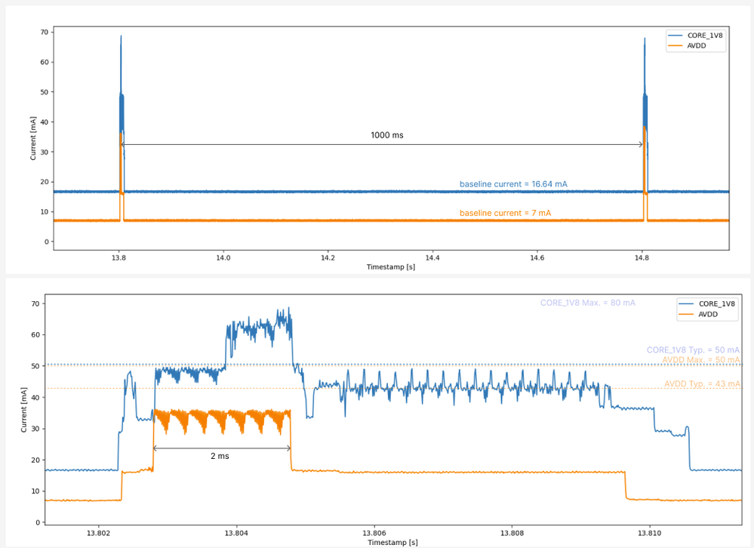The height and width of the screenshot is (548, 754).
Task: Click the "Current [mA]" axis title of lower chart
Action: tap(24, 410)
